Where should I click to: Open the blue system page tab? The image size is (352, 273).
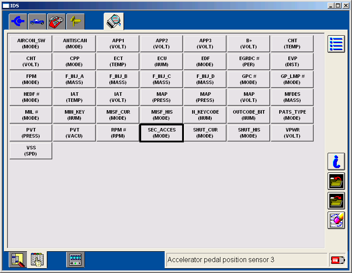[18, 21]
